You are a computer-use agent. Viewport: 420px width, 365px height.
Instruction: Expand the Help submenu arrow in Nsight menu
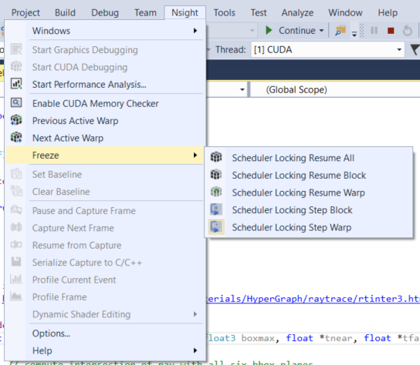pyautogui.click(x=195, y=350)
